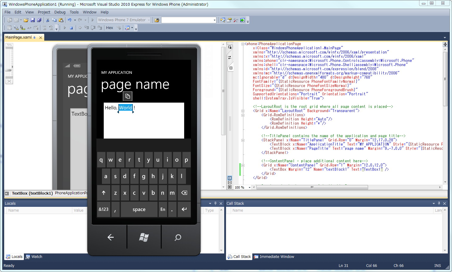
Task: Collapse the ContentPanel Grid XAML node
Action: (243, 165)
